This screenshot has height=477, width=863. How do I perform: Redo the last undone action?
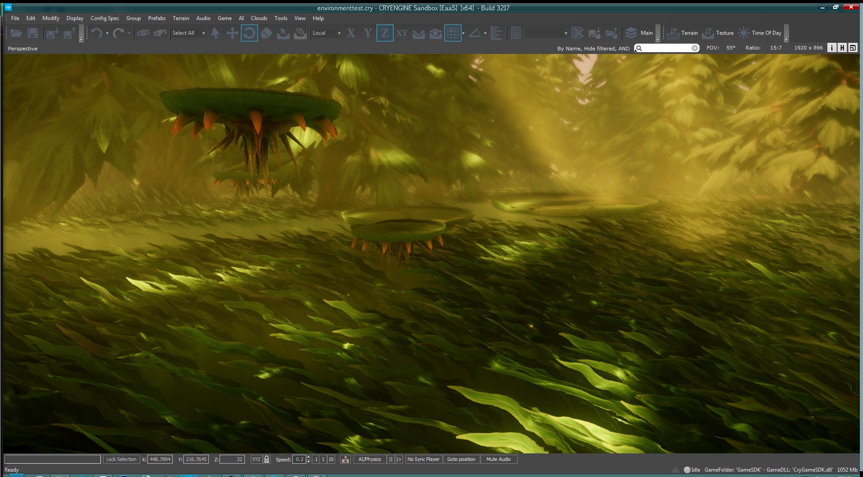click(118, 33)
